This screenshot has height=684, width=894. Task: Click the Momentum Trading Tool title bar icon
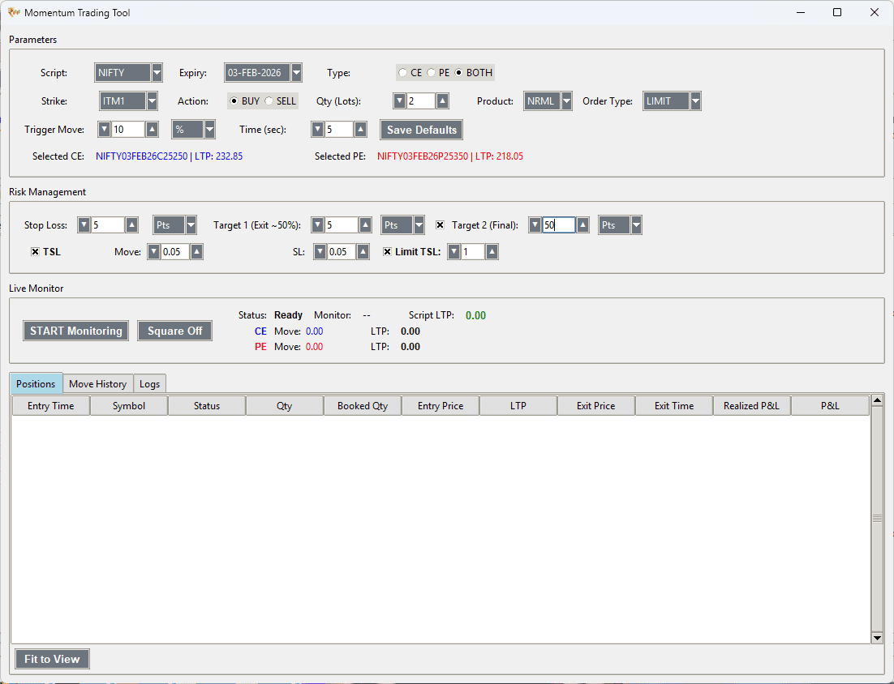click(x=13, y=12)
